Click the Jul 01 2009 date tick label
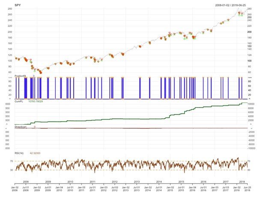The width and height of the screenshot is (266, 199). coord(48,189)
